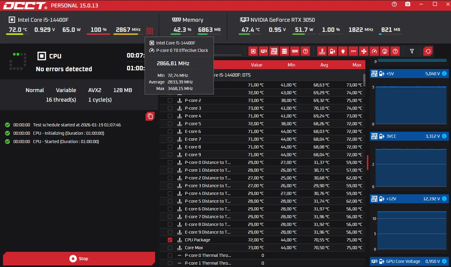Click the 'Test schedule started' log entry
Screen dimensions: 451x267
point(77,125)
